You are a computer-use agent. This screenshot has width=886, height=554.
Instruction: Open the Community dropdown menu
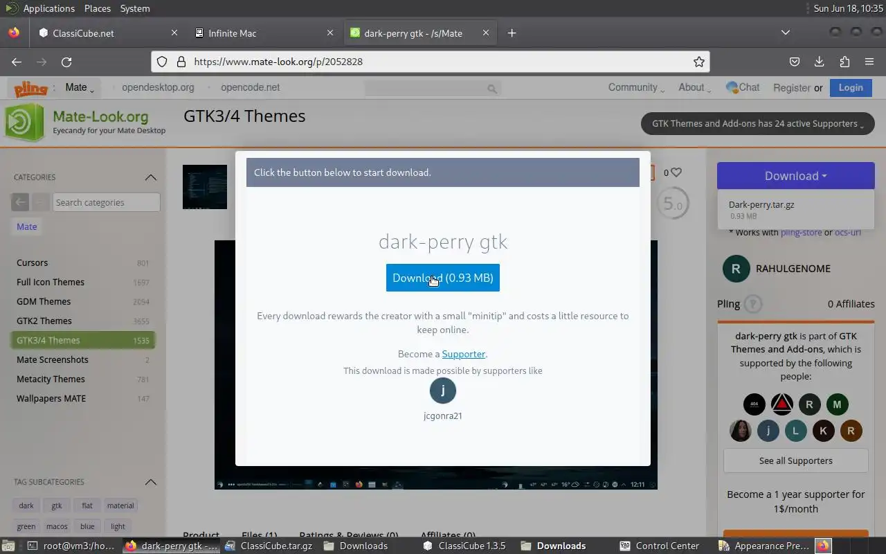tap(636, 87)
